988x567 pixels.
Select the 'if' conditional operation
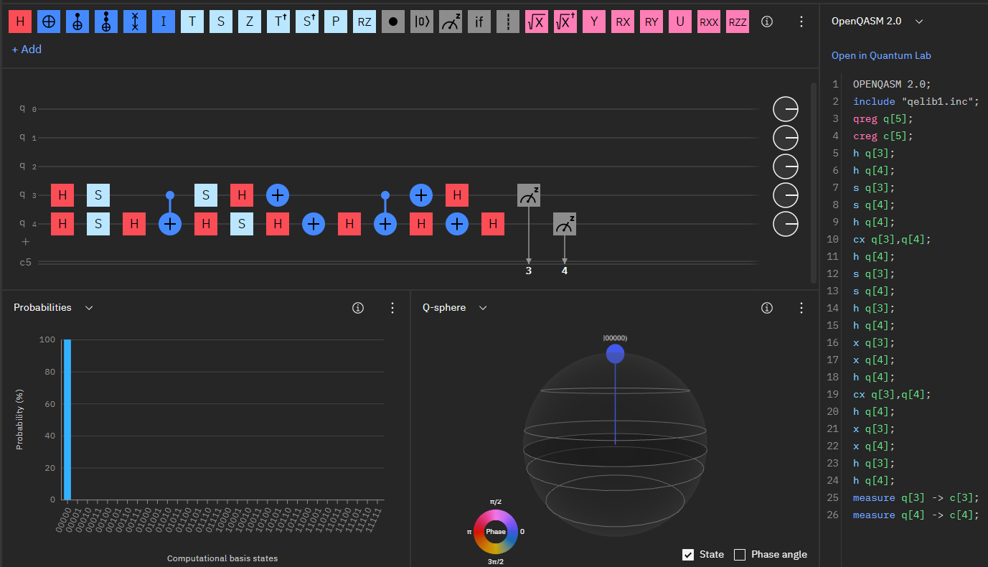[x=479, y=22]
